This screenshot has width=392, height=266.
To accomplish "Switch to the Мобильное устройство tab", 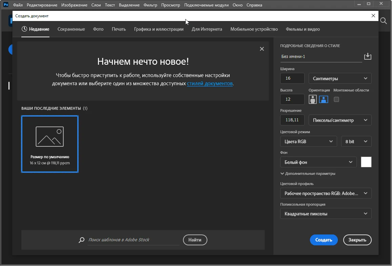I will (254, 29).
